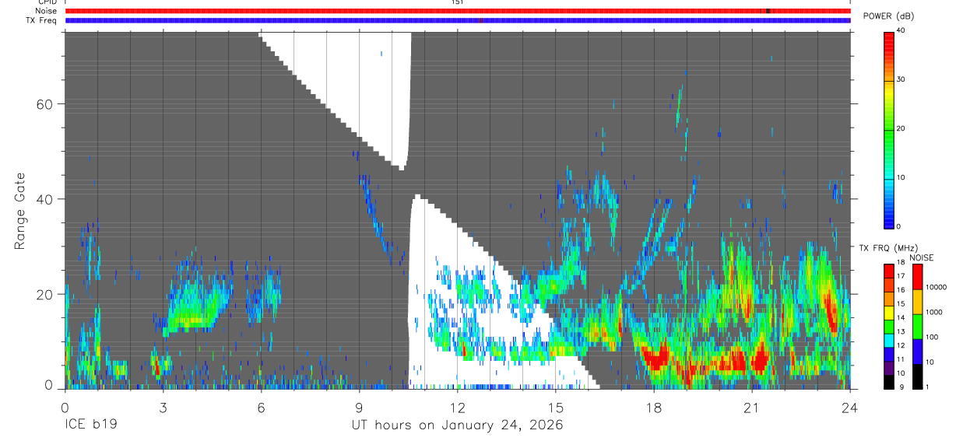Click the cyan segment of TX FRQ colorbar
956x441 pixels.
[889, 341]
